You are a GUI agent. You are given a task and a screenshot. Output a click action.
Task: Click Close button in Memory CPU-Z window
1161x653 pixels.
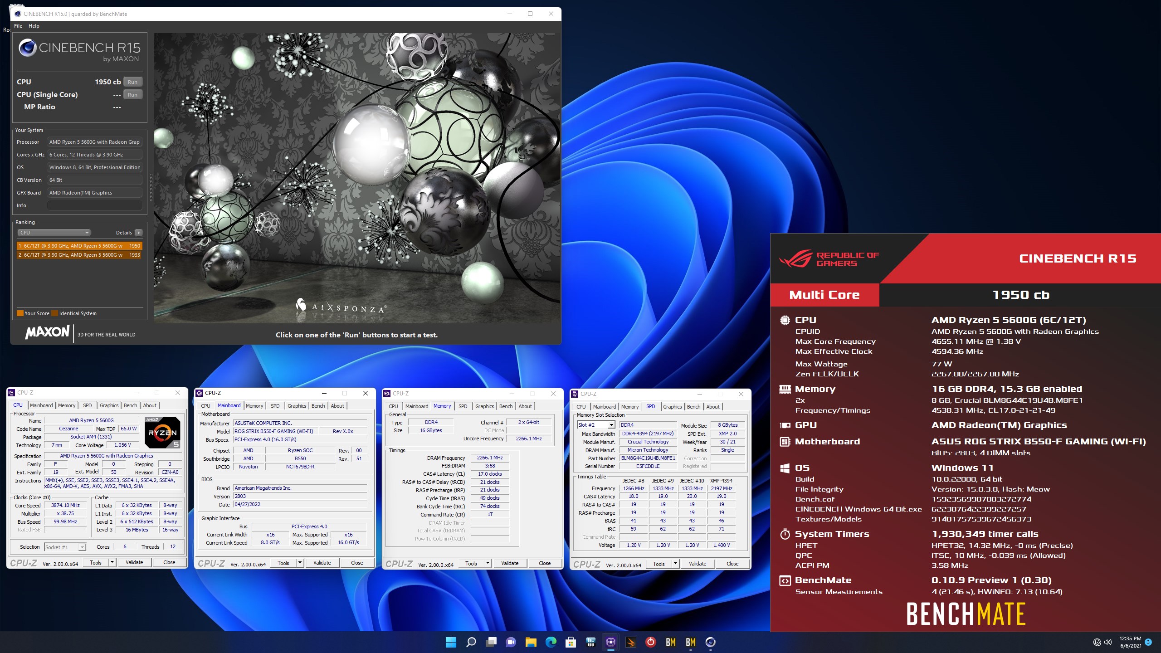coord(545,564)
